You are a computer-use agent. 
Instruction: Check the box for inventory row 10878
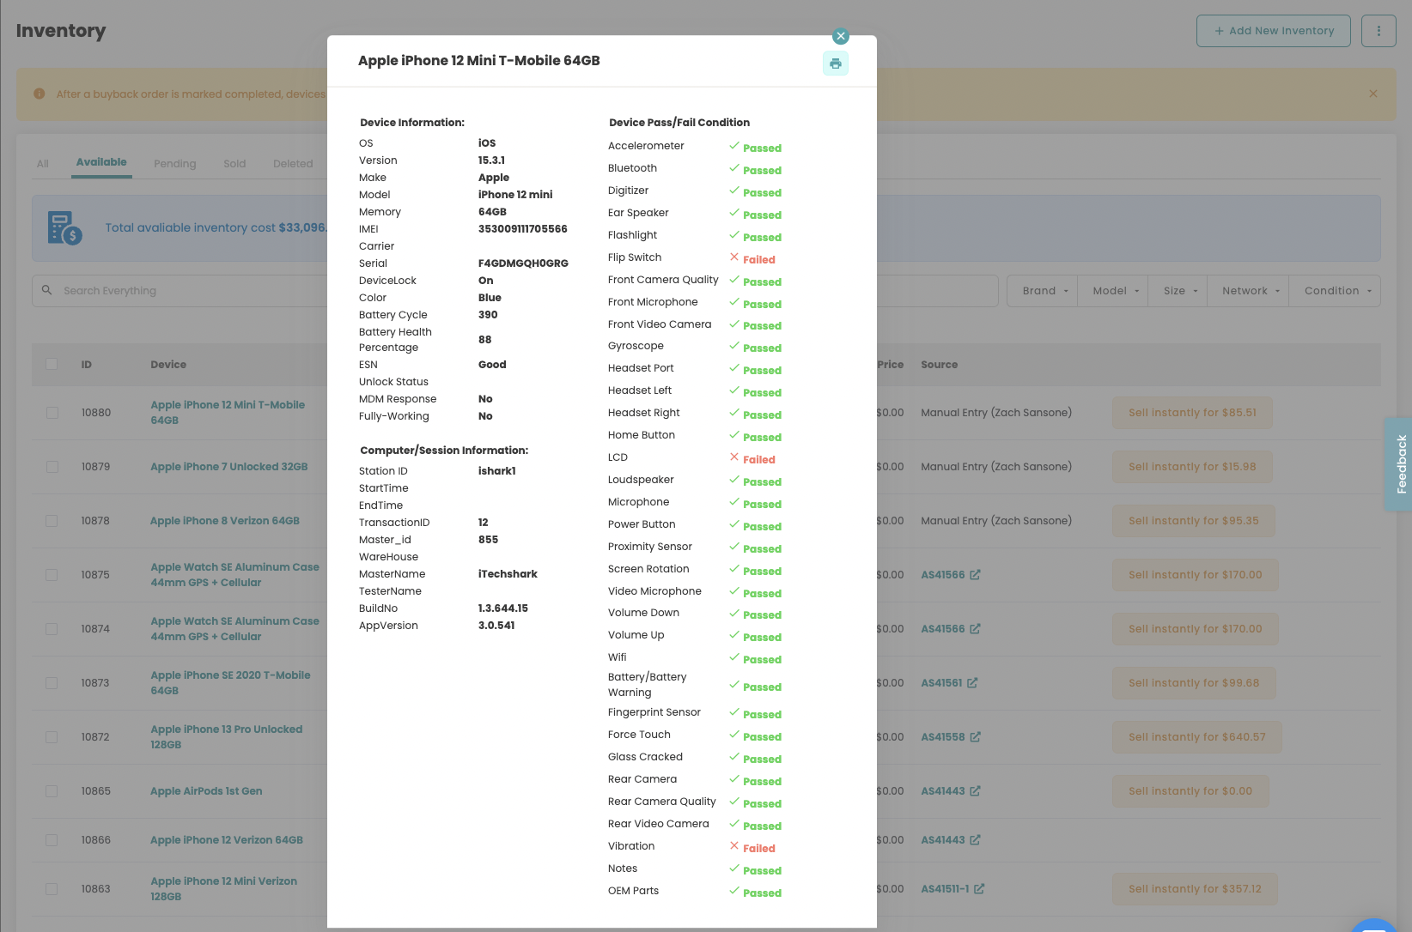point(52,521)
